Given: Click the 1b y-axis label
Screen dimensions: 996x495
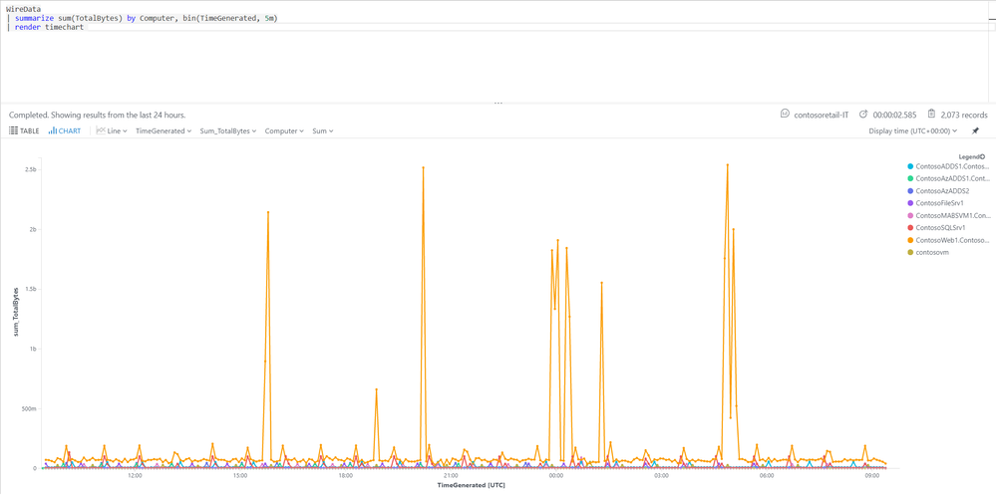Looking at the screenshot, I should tap(31, 349).
